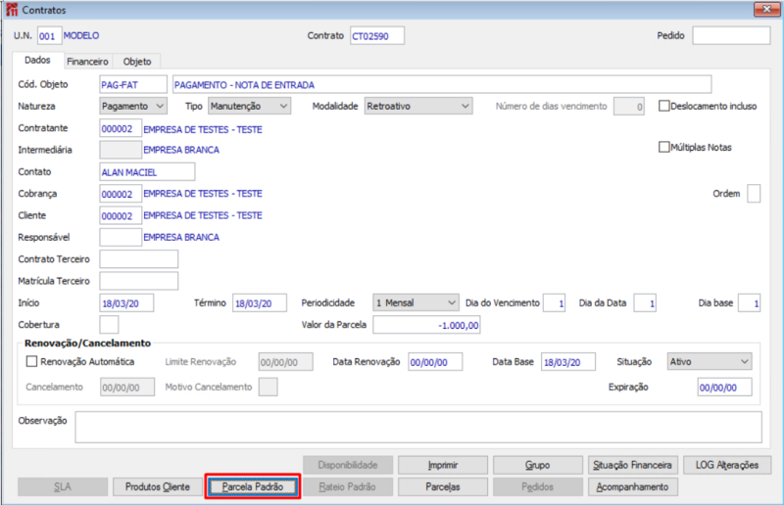Click the empty Responsável code field
The image size is (784, 505).
121,237
